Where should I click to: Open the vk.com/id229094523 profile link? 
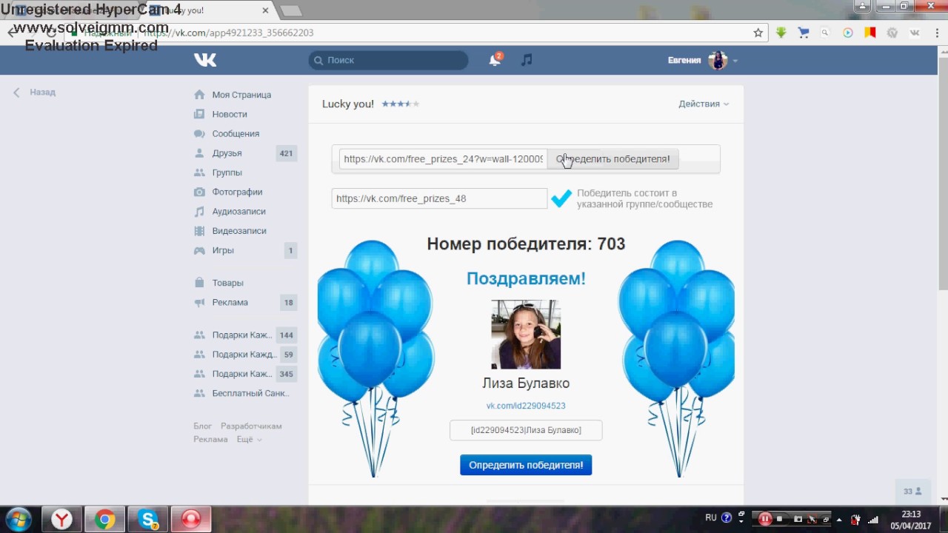526,406
